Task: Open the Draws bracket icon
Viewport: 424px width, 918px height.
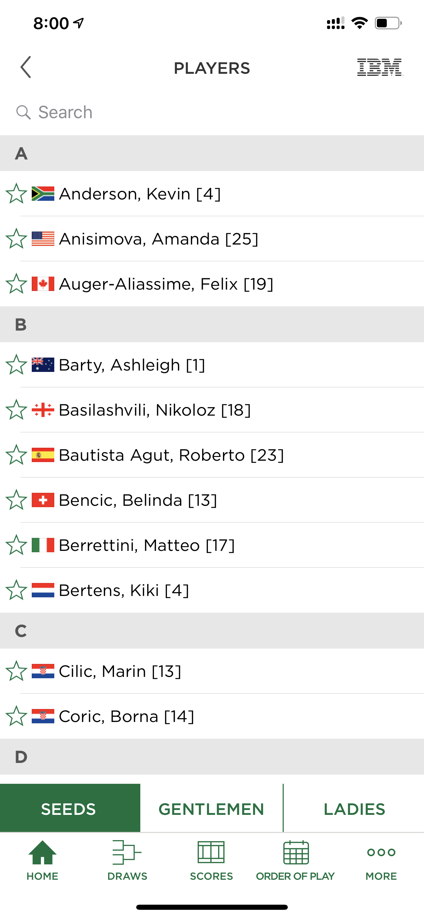Action: (x=127, y=852)
